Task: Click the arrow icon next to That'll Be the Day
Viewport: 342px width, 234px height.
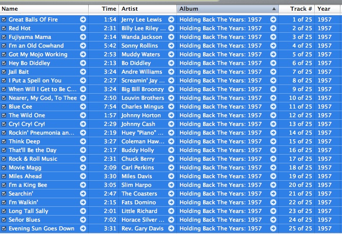Action: pos(83,150)
